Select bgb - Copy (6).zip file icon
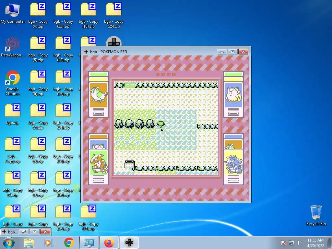Viewport: 332px width, 249px height. (x=38, y=83)
